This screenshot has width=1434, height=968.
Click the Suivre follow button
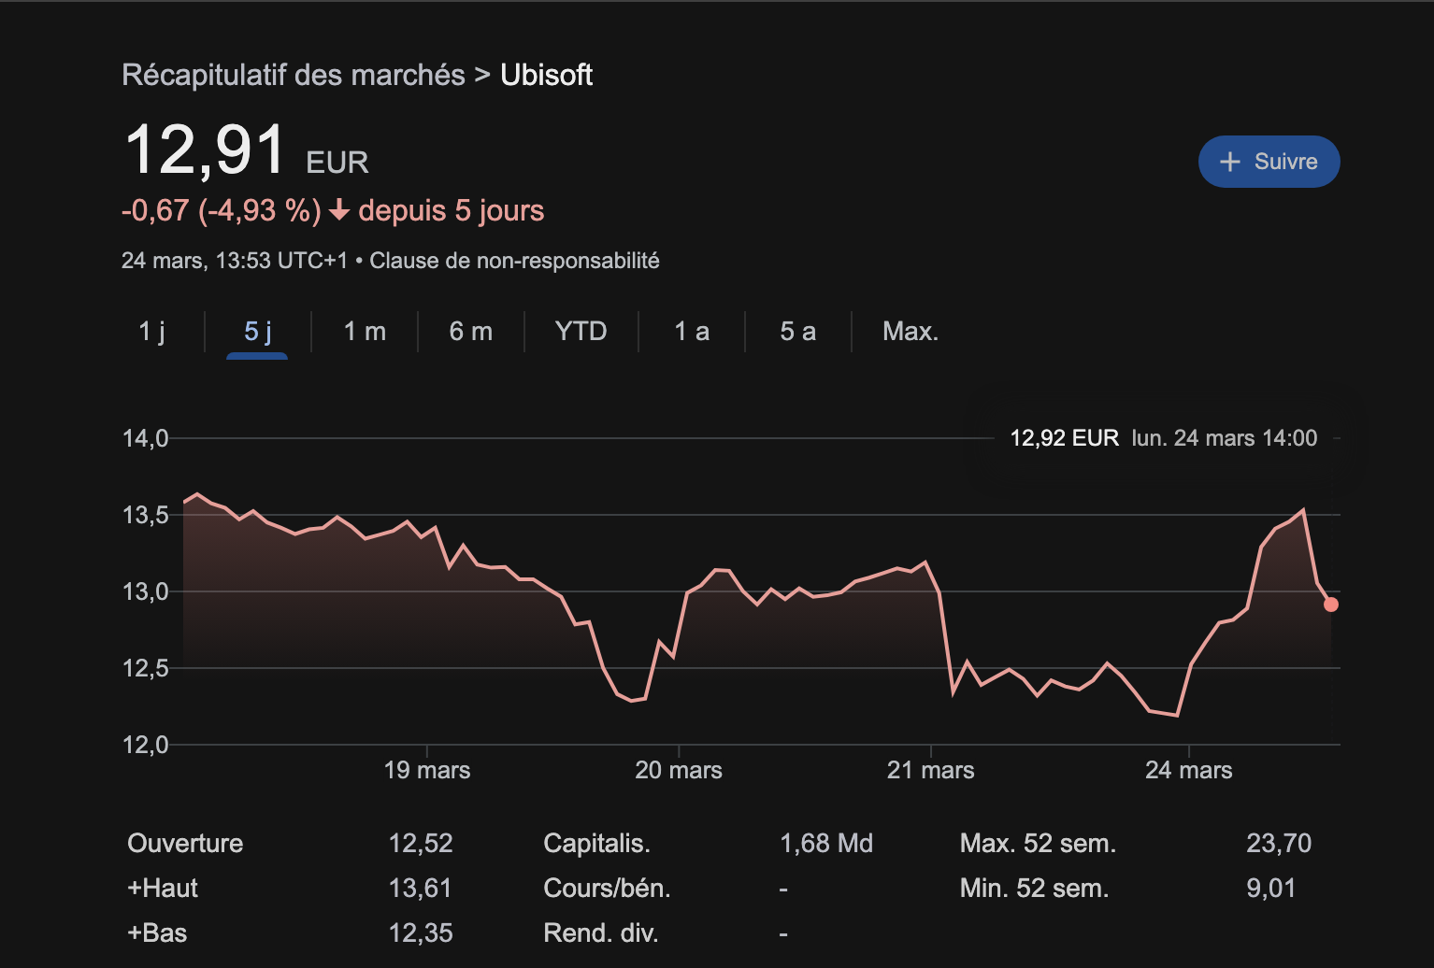pos(1269,162)
